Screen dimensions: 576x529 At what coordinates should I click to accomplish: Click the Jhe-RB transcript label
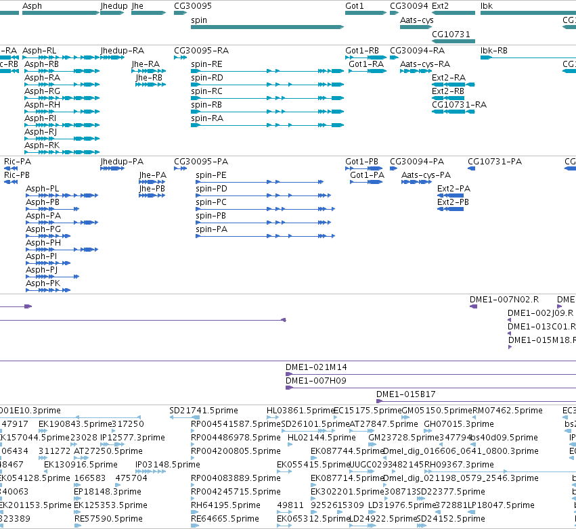149,78
